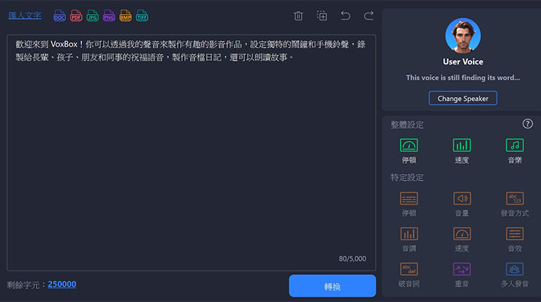Import a BMP image
The width and height of the screenshot is (541, 302).
click(125, 16)
